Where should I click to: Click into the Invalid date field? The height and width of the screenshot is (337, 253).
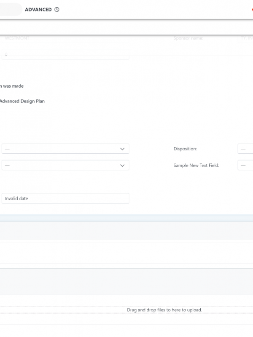[x=65, y=198]
